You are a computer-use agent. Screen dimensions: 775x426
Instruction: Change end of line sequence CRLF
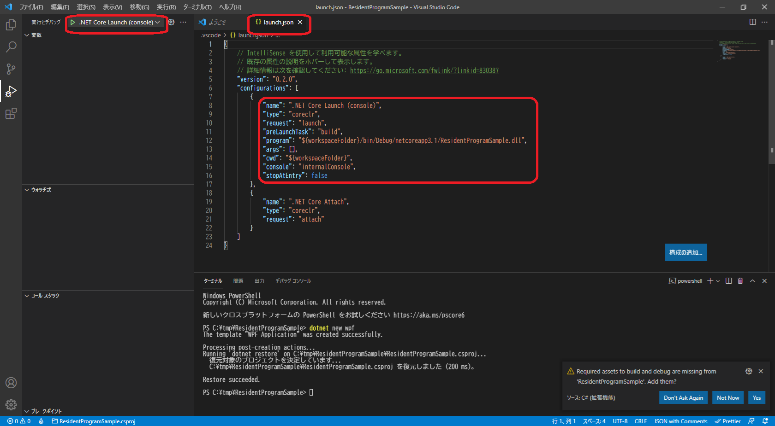coord(641,421)
